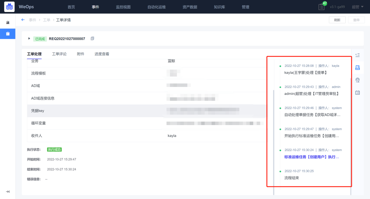Screen dimensions: 370x199
Task: Click the 撤单 withdraw button
Action: [x=356, y=20]
